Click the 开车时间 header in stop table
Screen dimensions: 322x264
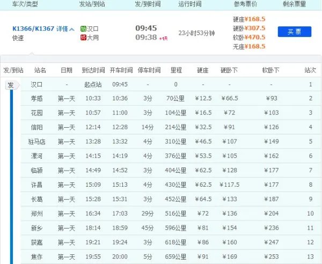coord(121,70)
